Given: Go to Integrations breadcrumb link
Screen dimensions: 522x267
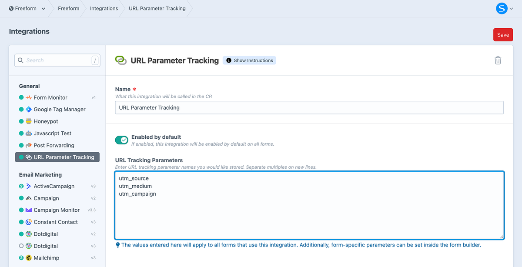Looking at the screenshot, I should coord(104,8).
